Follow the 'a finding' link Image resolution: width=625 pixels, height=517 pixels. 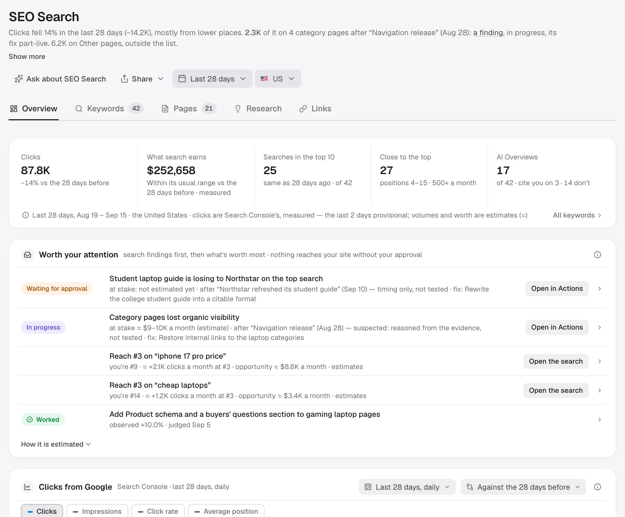pos(489,33)
